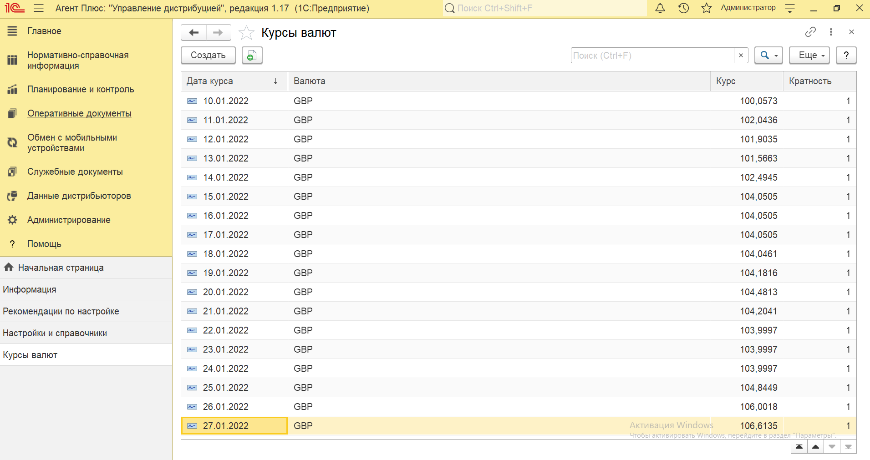Clear the search field with X
The height and width of the screenshot is (460, 870).
pos(741,56)
